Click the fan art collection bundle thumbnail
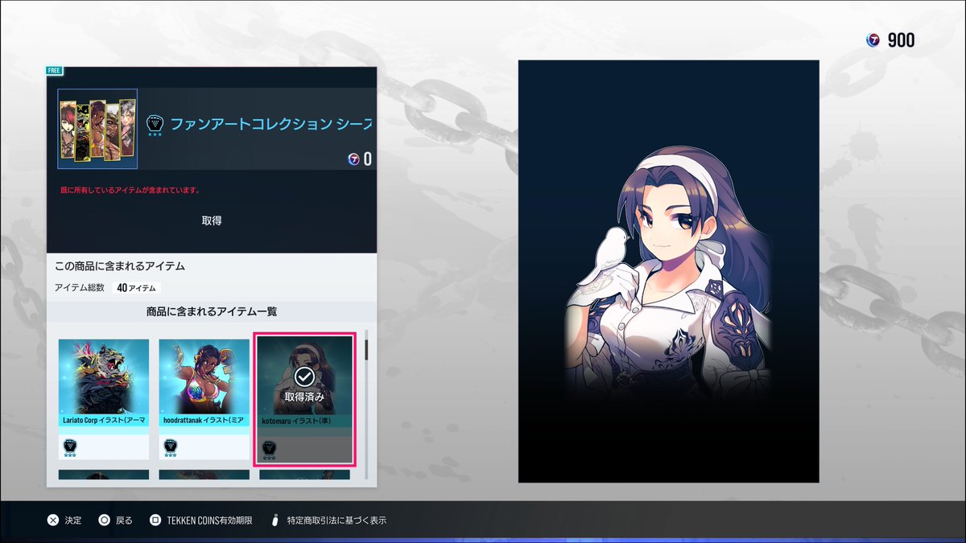Viewport: 966px width, 543px height. click(x=97, y=129)
